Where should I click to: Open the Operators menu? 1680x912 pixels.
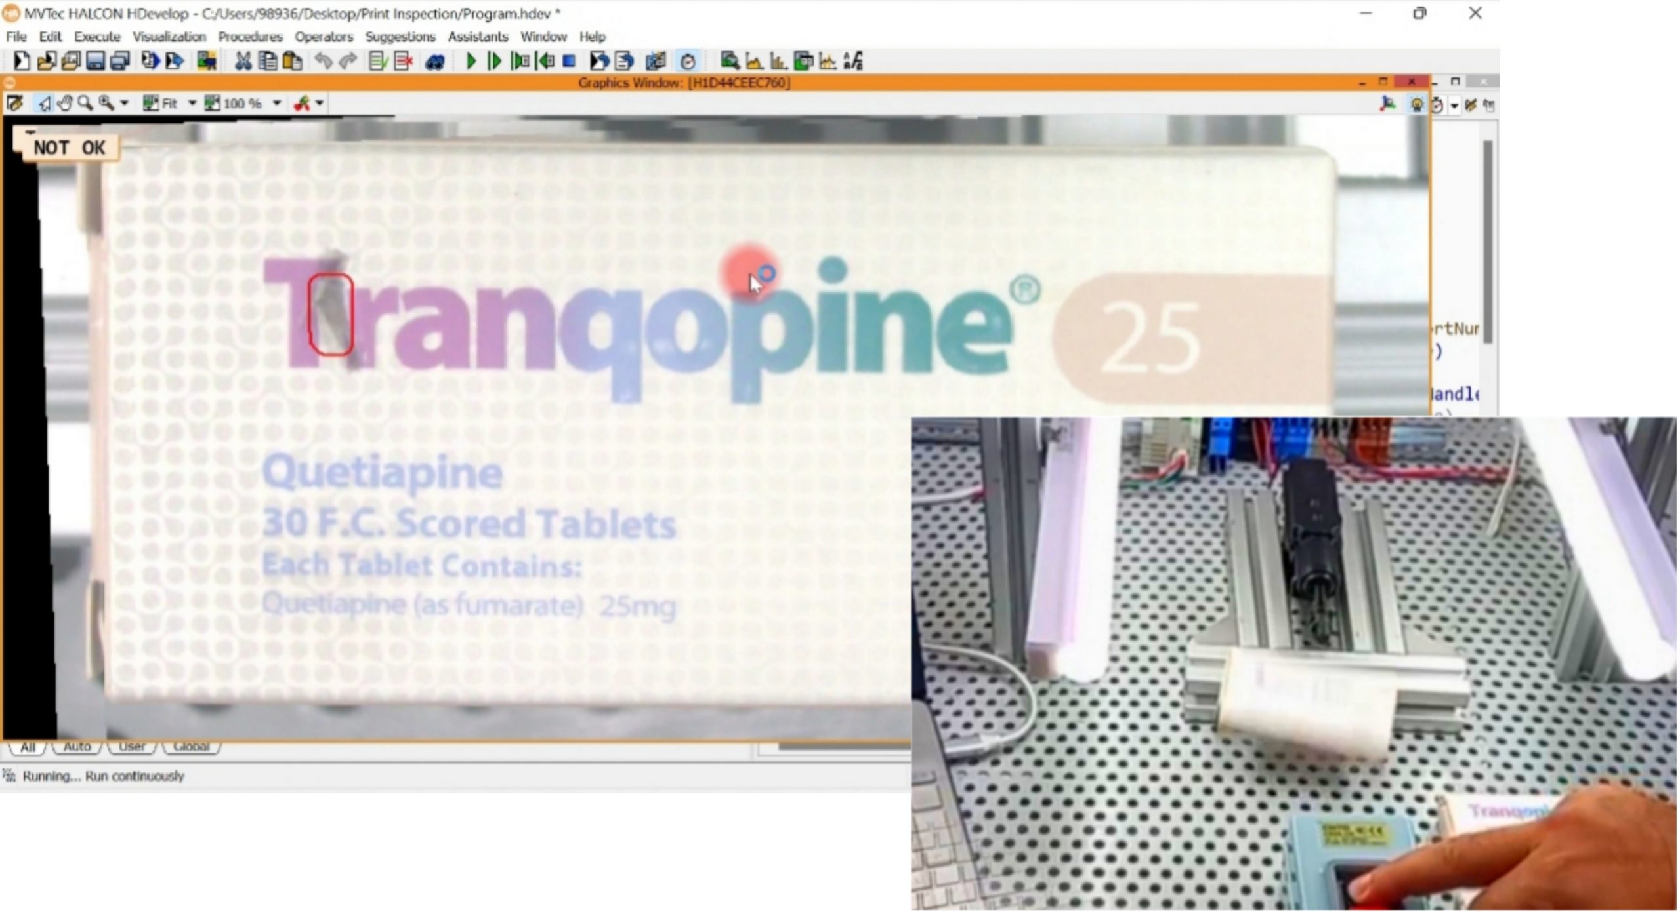[324, 37]
